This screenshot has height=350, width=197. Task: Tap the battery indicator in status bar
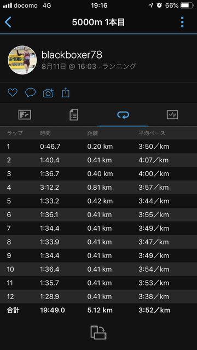pos(187,5)
